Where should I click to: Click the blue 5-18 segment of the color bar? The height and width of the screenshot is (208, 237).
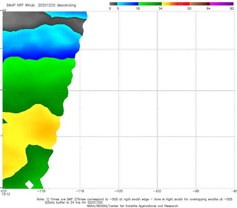(128, 4)
